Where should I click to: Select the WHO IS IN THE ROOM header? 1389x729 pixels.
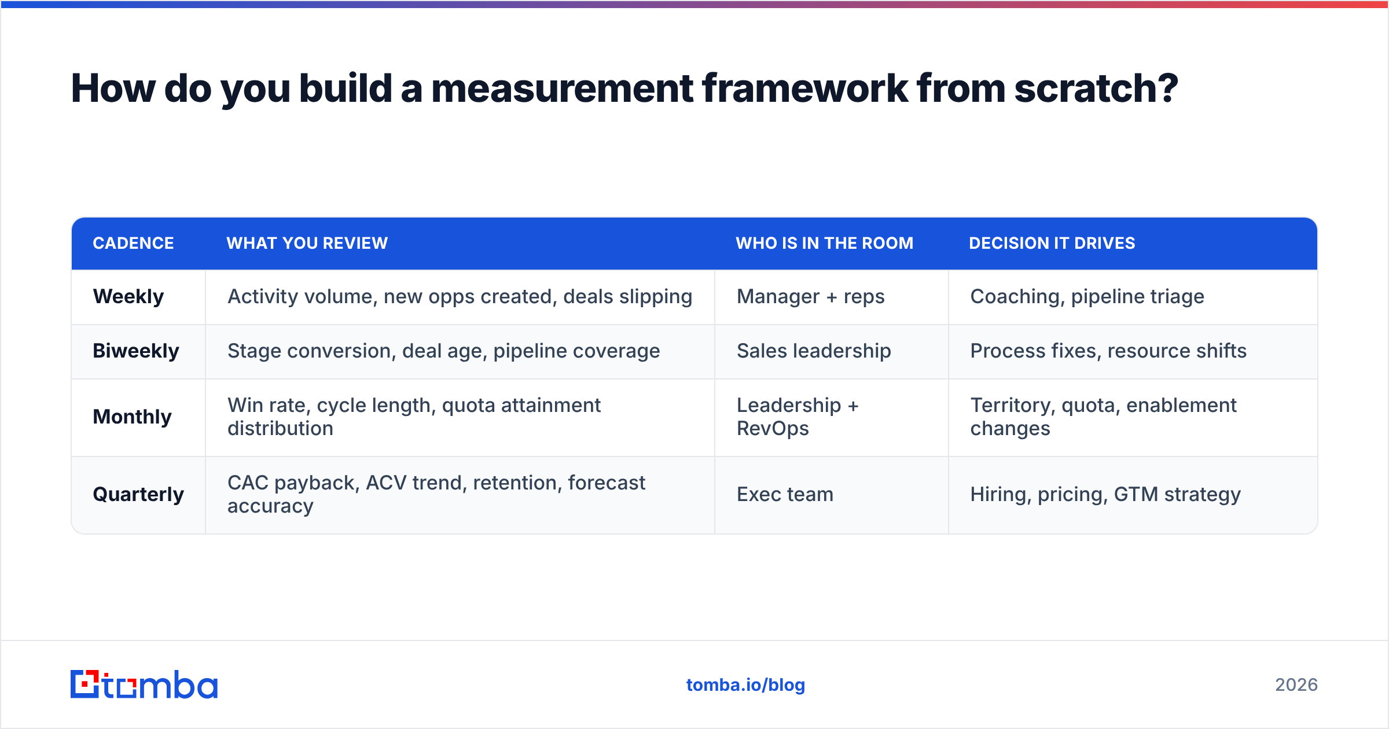[825, 243]
